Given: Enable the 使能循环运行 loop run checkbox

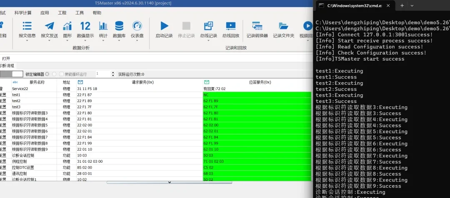Looking at the screenshot, I should click(61, 74).
